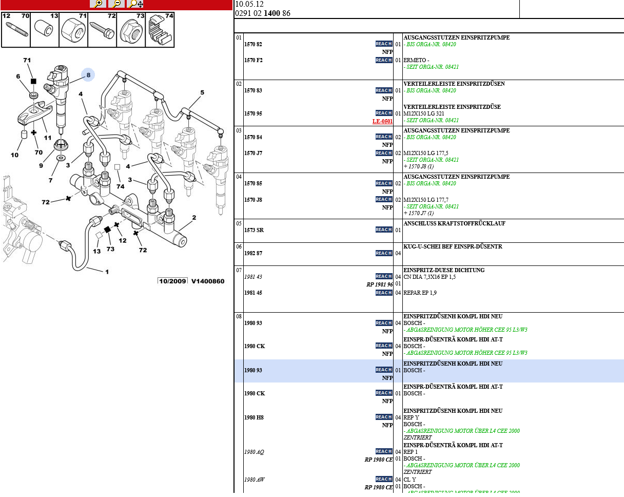Select highlighted callout 8 on the diagram
This screenshot has height=497, width=624.
[88, 75]
